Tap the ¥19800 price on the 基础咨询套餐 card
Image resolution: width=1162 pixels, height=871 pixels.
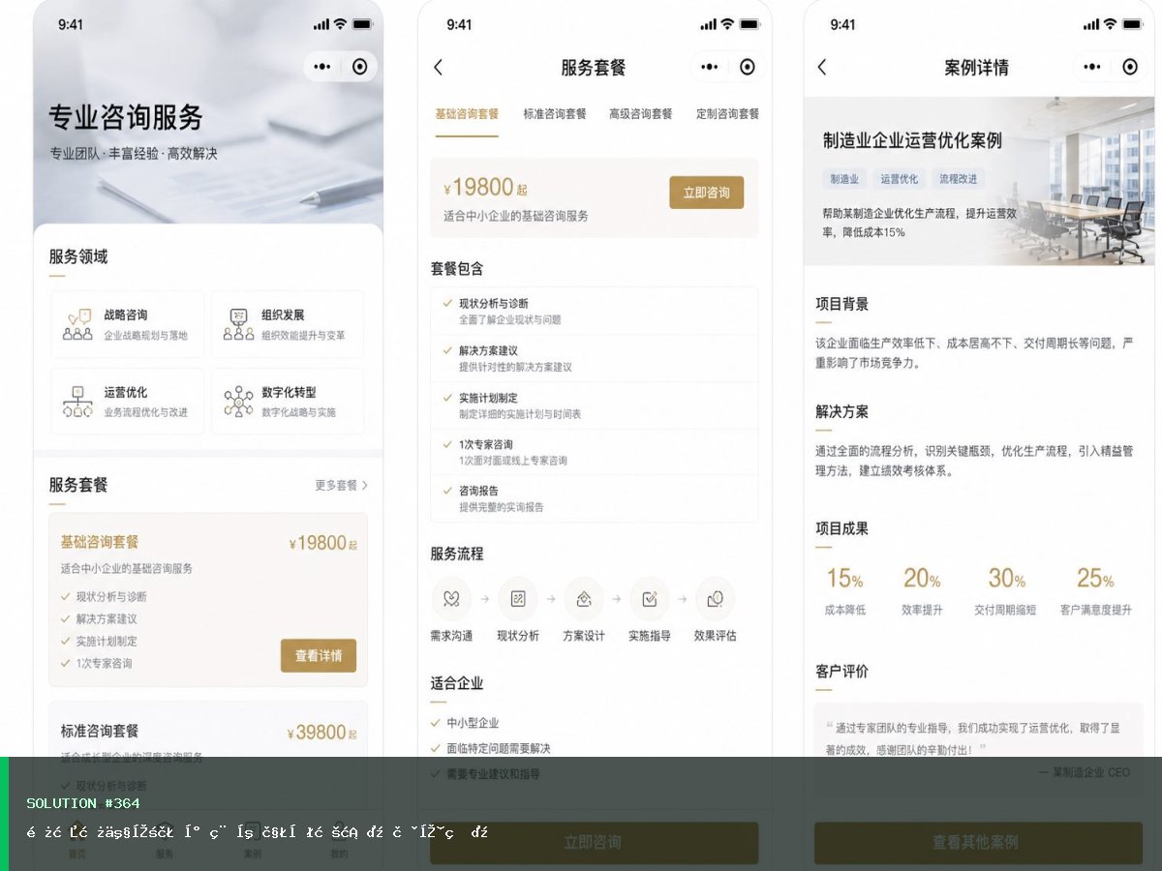[322, 543]
